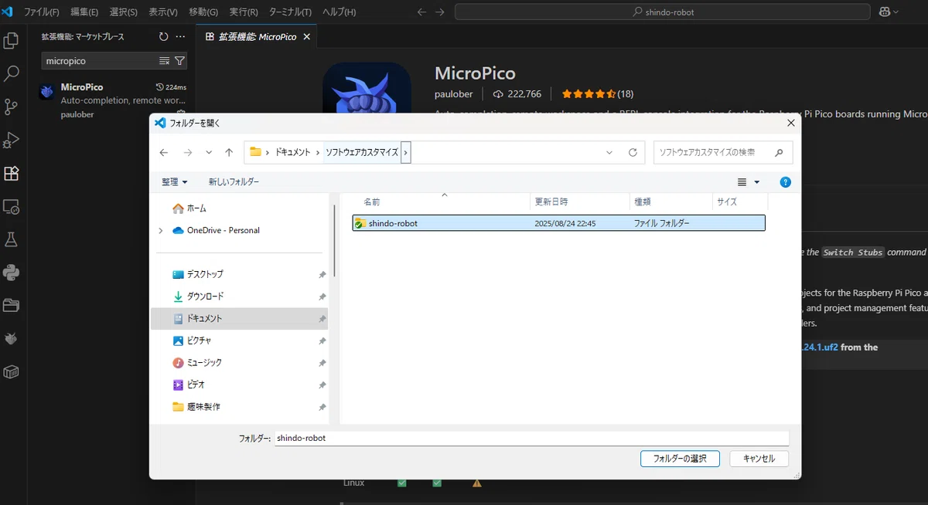Clear the extensions search results
This screenshot has width=928, height=505.
click(x=164, y=60)
